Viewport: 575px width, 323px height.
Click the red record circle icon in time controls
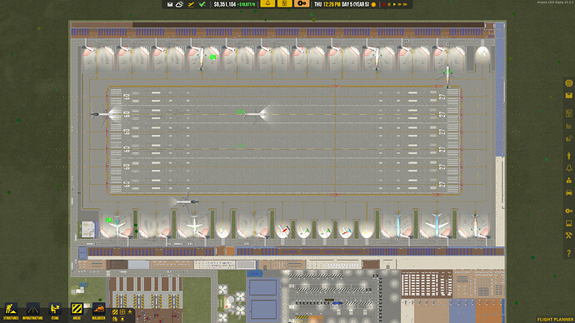pos(384,4)
